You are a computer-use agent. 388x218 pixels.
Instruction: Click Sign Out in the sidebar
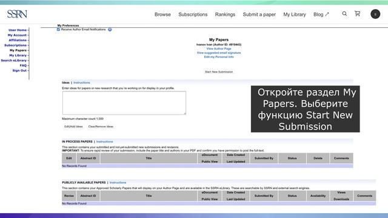(x=19, y=70)
